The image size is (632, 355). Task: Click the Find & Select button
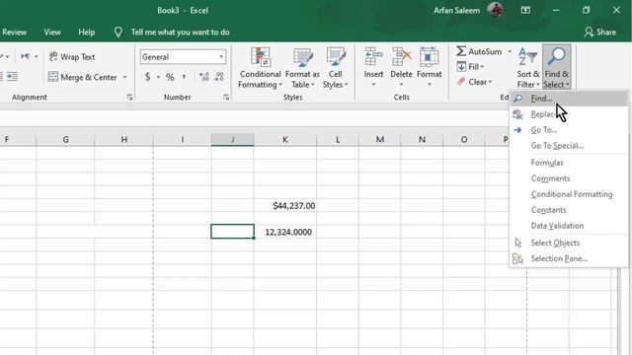click(557, 68)
